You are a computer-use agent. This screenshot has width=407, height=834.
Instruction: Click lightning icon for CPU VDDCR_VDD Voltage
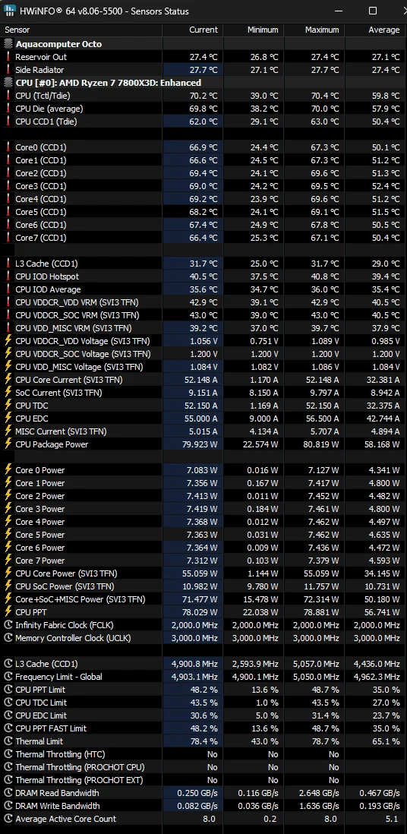click(8, 341)
